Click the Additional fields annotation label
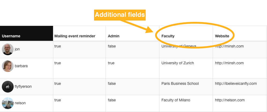Image resolution: width=267 pixels, height=112 pixels. 120,15
